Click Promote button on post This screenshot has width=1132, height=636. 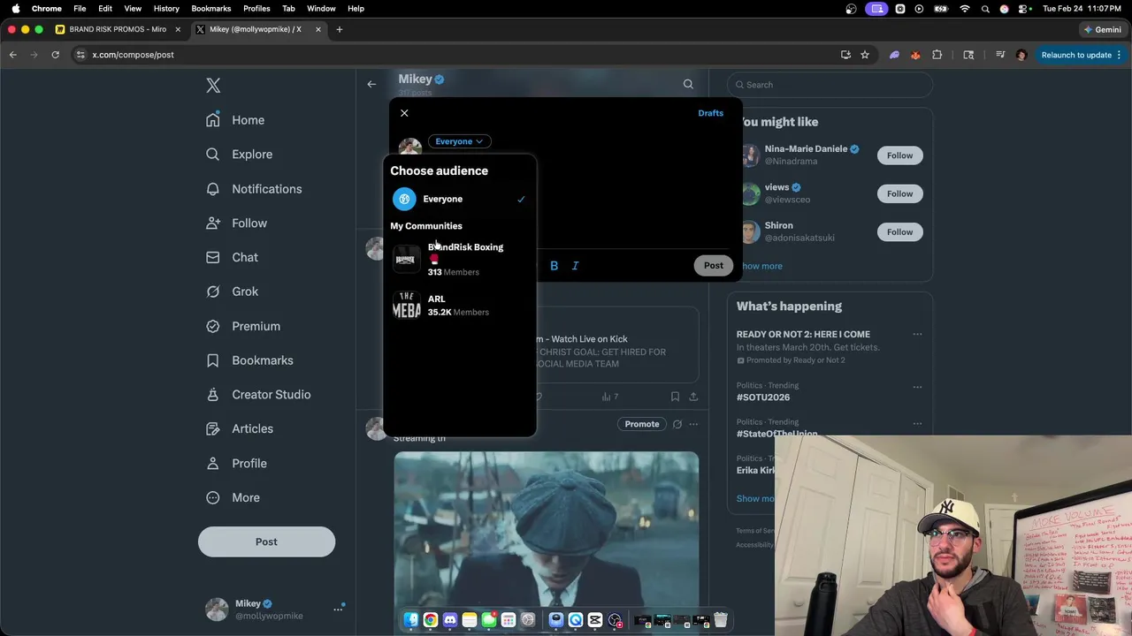point(642,424)
